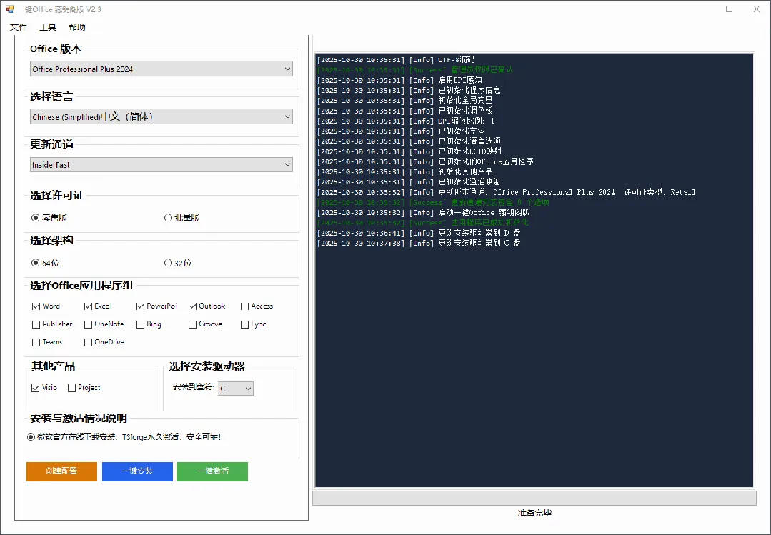
Task: Click the 选择Office应用程序组 group heading
Action: coord(81,285)
